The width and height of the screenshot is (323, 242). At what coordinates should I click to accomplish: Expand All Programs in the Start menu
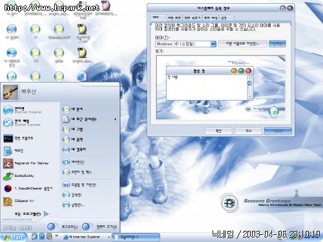click(x=32, y=214)
